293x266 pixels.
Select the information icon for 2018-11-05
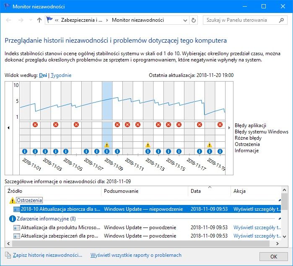click(66, 151)
